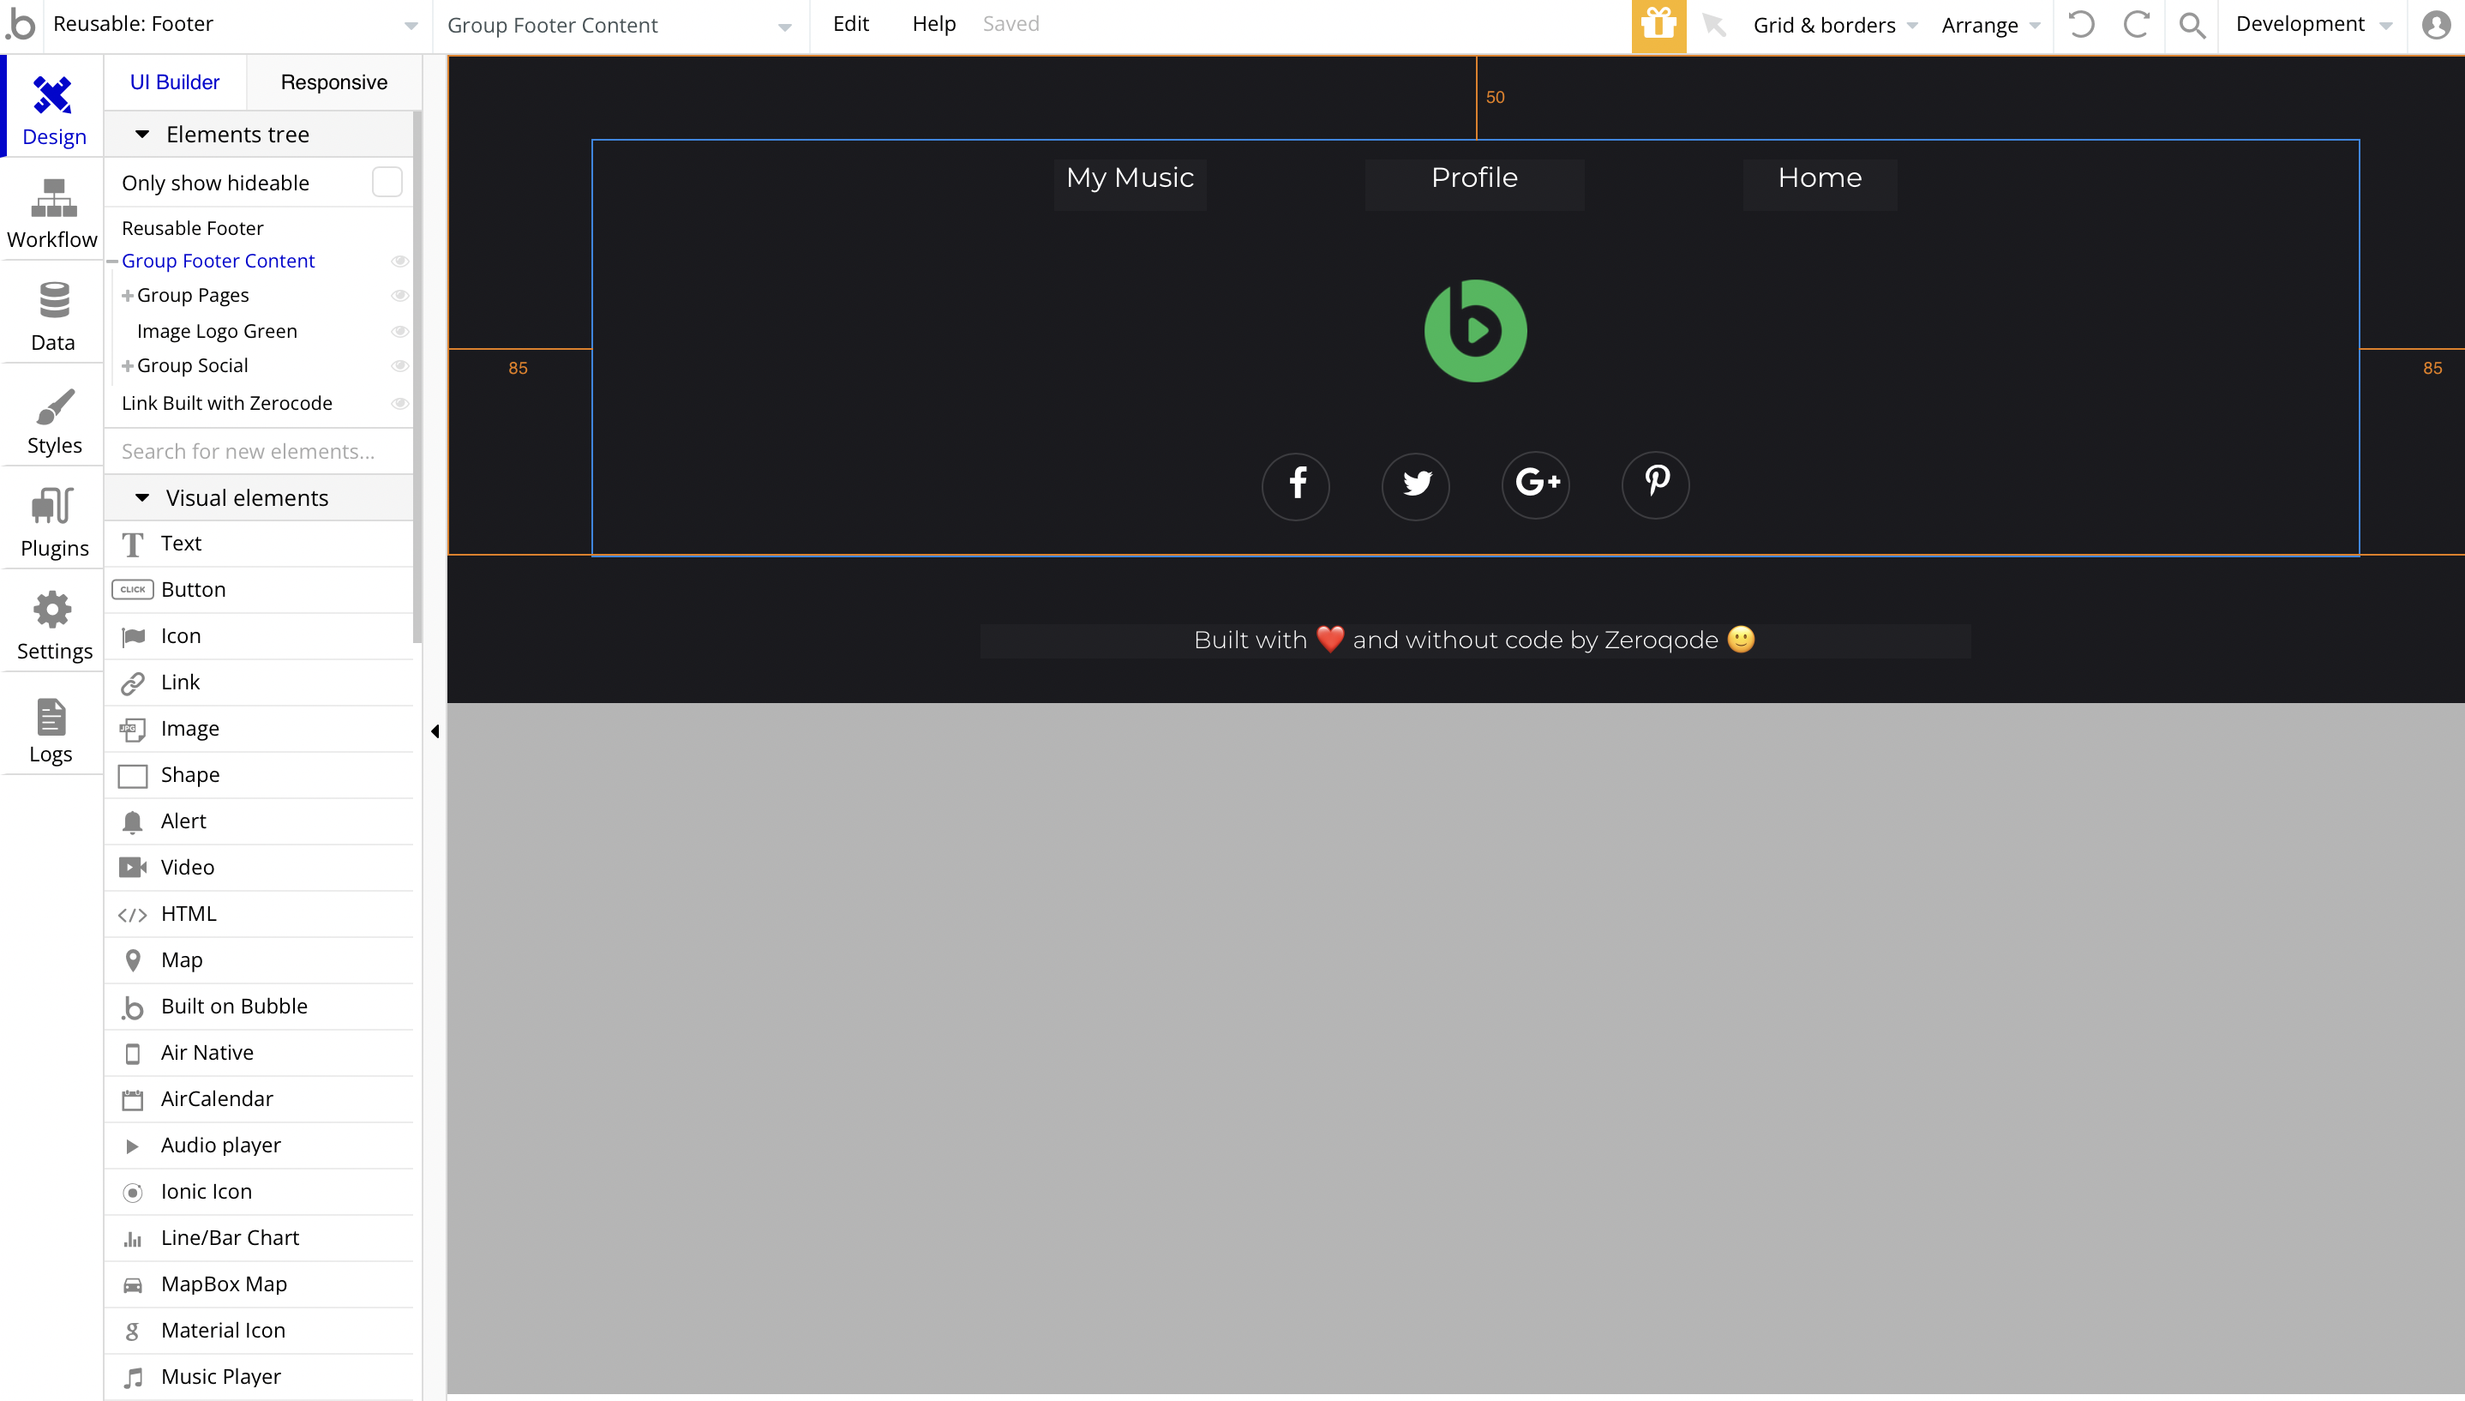This screenshot has height=1401, width=2465.
Task: Click the Profile footer link
Action: pyautogui.click(x=1473, y=179)
